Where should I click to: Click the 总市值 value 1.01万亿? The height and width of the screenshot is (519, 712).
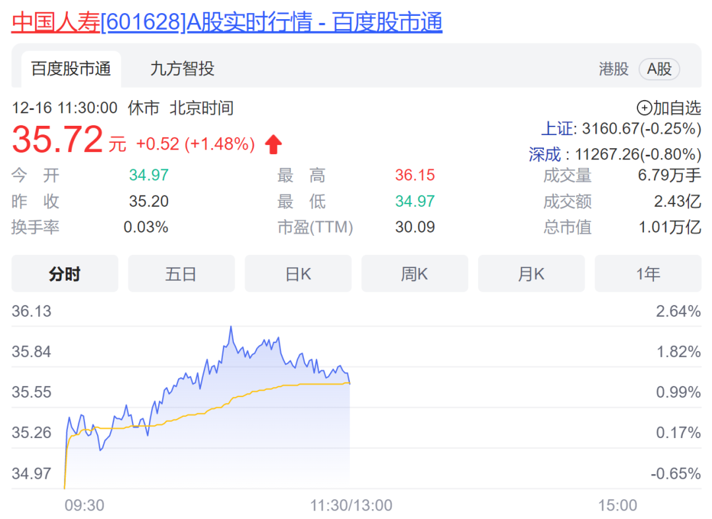(670, 227)
